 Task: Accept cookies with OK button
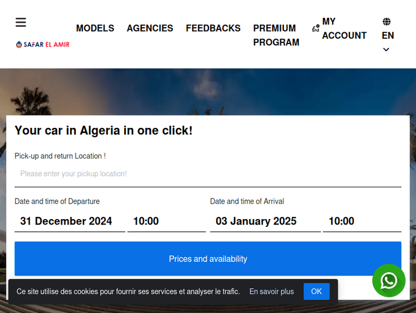click(316, 291)
